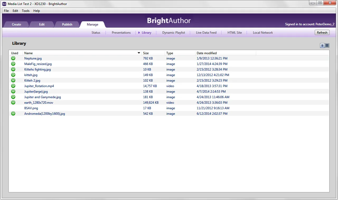Image resolution: width=338 pixels, height=200 pixels.
Task: Close the BrightAuthor window
Action: point(330,3)
